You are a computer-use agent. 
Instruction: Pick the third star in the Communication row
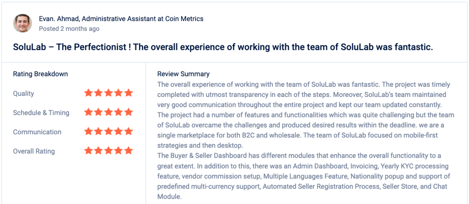(109, 132)
